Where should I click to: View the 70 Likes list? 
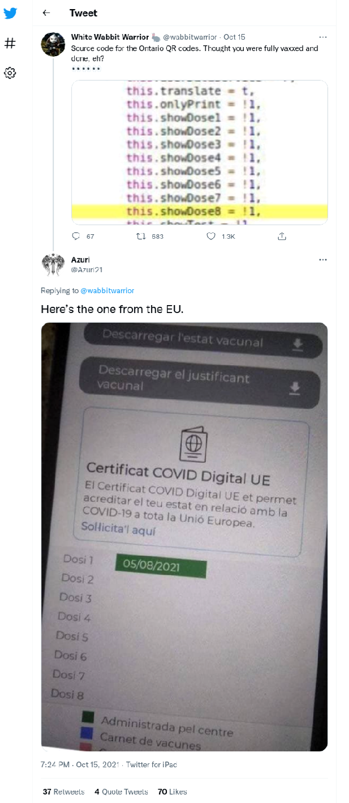coord(172,792)
